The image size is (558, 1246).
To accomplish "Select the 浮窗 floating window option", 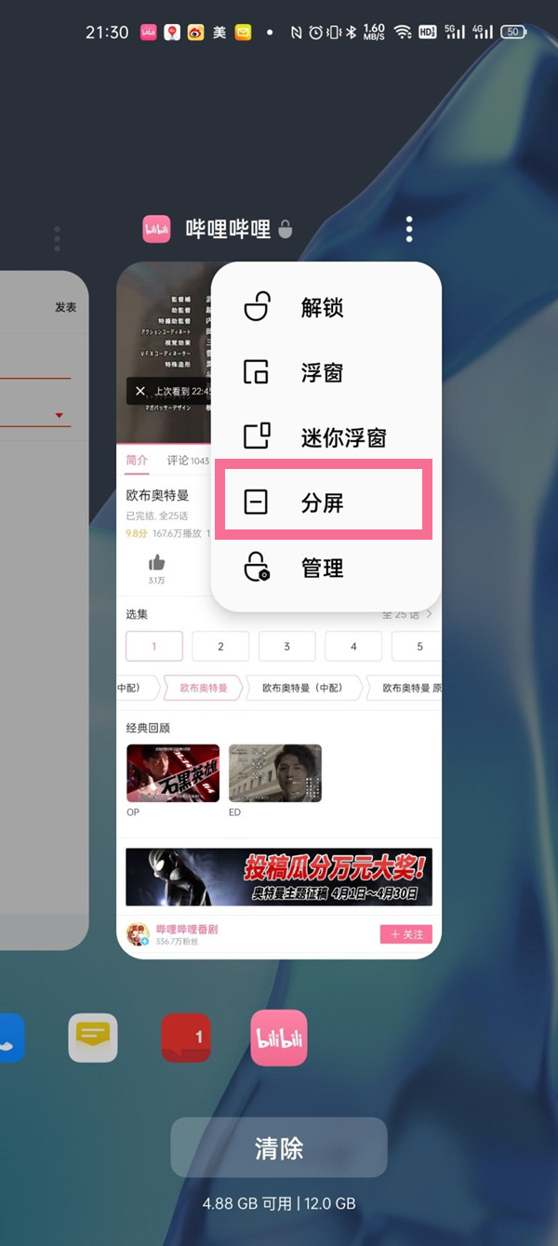I will [x=324, y=373].
